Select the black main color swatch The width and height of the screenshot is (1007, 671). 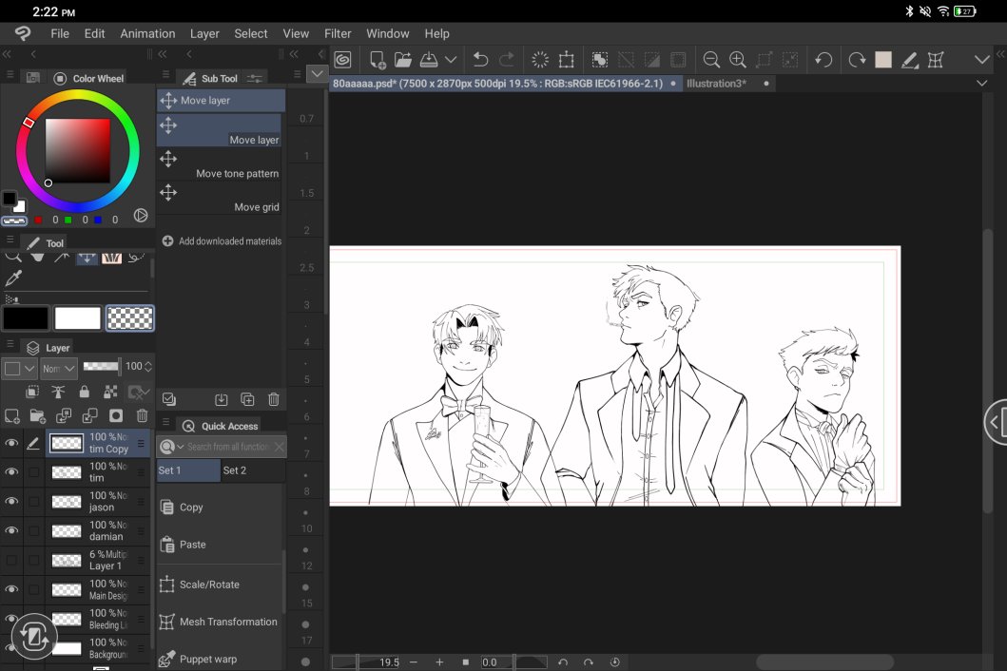pos(26,317)
